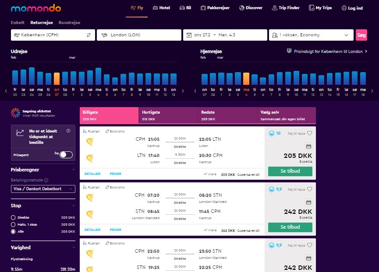Open DETALJER link of first flight
The width and height of the screenshot is (379, 272).
92,174
